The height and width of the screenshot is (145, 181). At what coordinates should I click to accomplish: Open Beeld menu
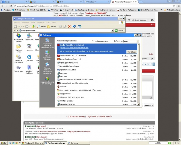pyautogui.click(x=33, y=23)
